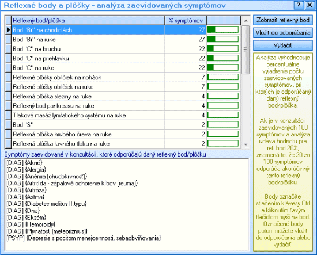The width and height of the screenshot is (317, 255).
Task: Click value 4 in sleziny na ruke row
Action: point(203,96)
